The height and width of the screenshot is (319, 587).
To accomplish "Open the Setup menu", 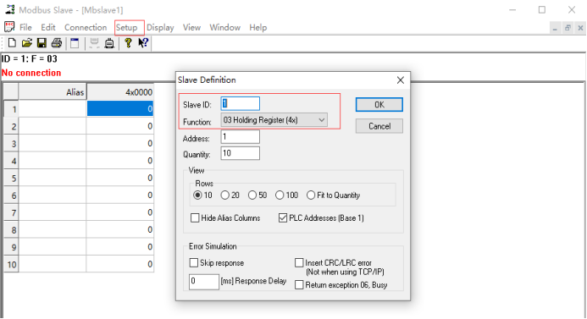I will tap(126, 27).
